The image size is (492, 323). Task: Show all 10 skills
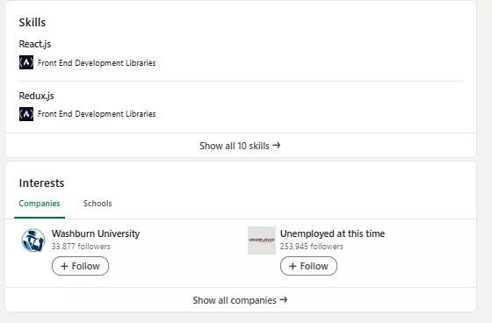(x=240, y=146)
